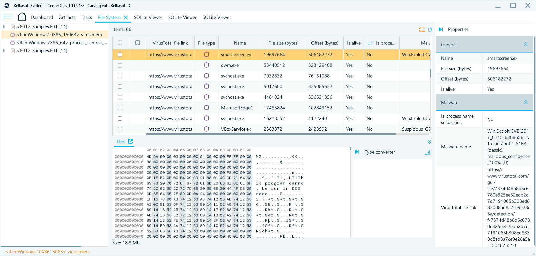Tick the checkbox for svchost.exe sized 4481024
The height and width of the screenshot is (256, 536).
pos(120,97)
